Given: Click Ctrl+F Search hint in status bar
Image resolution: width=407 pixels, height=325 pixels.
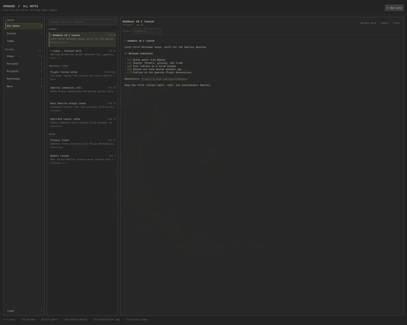Looking at the screenshot, I should click(50, 320).
